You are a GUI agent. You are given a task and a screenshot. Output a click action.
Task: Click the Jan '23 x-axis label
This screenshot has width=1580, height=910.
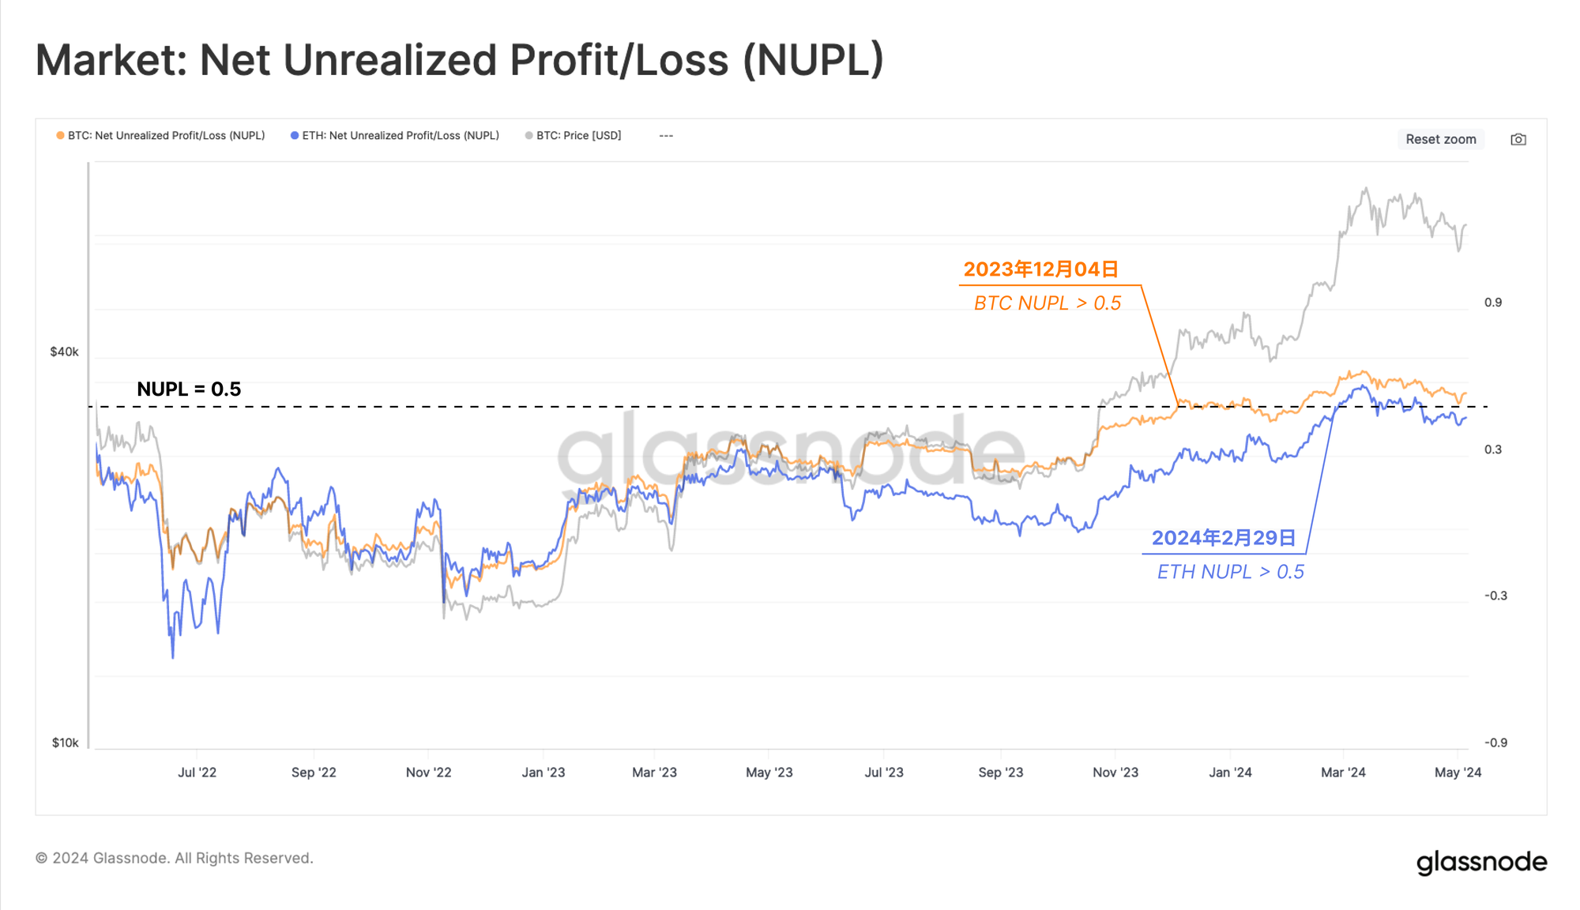pyautogui.click(x=544, y=773)
